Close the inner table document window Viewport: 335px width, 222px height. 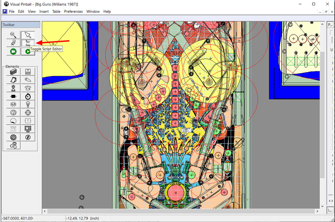pyautogui.click(x=332, y=12)
